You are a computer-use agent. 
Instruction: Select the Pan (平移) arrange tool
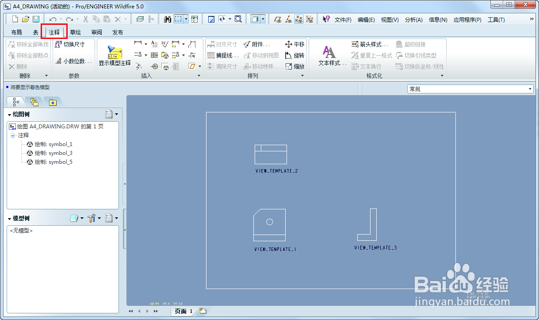pyautogui.click(x=294, y=44)
